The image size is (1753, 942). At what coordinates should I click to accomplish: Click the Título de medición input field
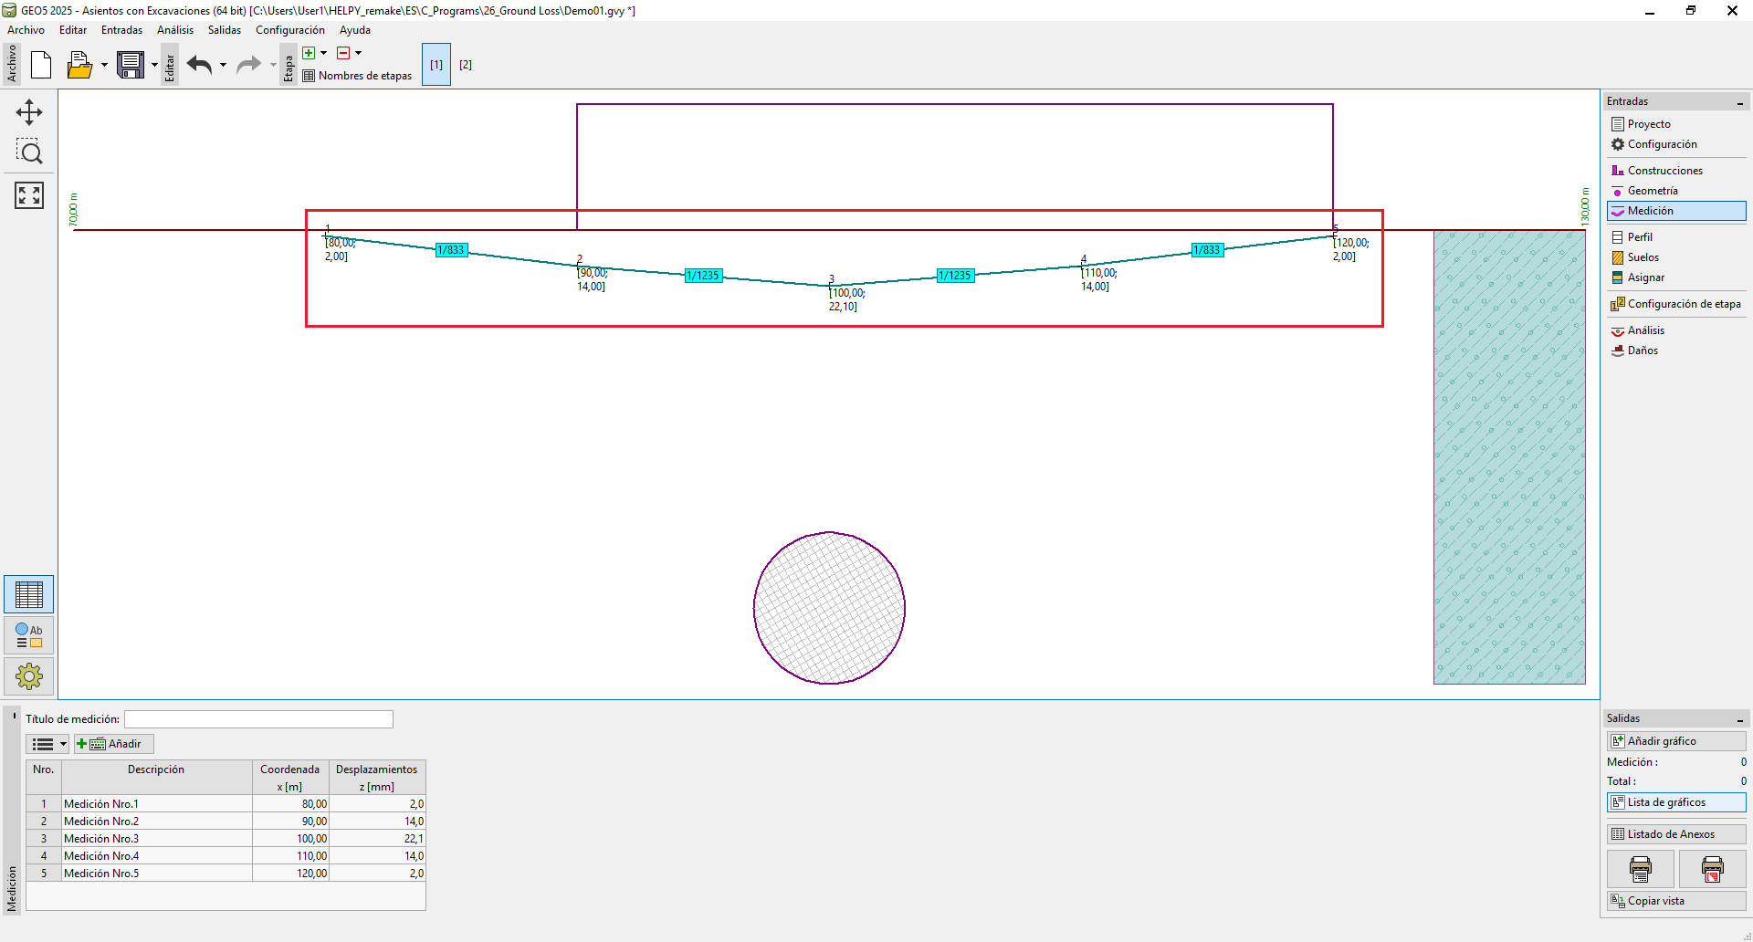(258, 719)
